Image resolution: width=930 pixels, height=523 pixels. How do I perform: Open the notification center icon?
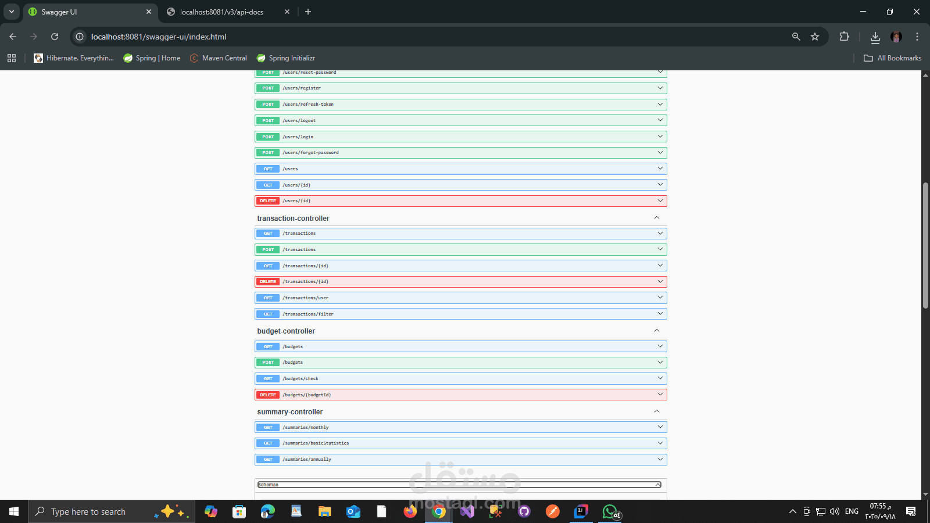[911, 511]
